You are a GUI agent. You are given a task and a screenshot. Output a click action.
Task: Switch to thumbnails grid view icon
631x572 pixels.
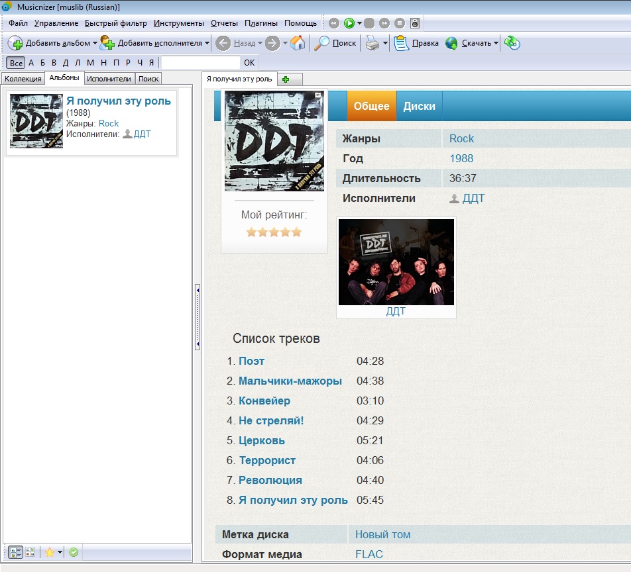coord(30,552)
